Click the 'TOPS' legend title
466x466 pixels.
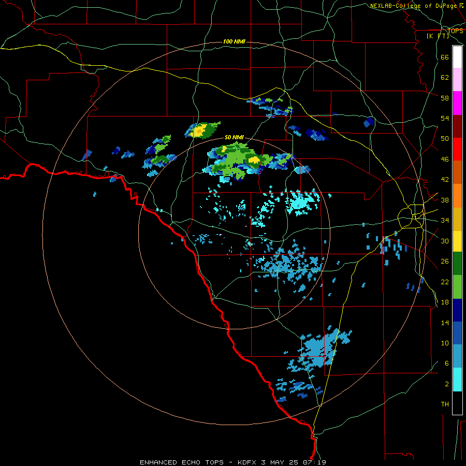455,31
